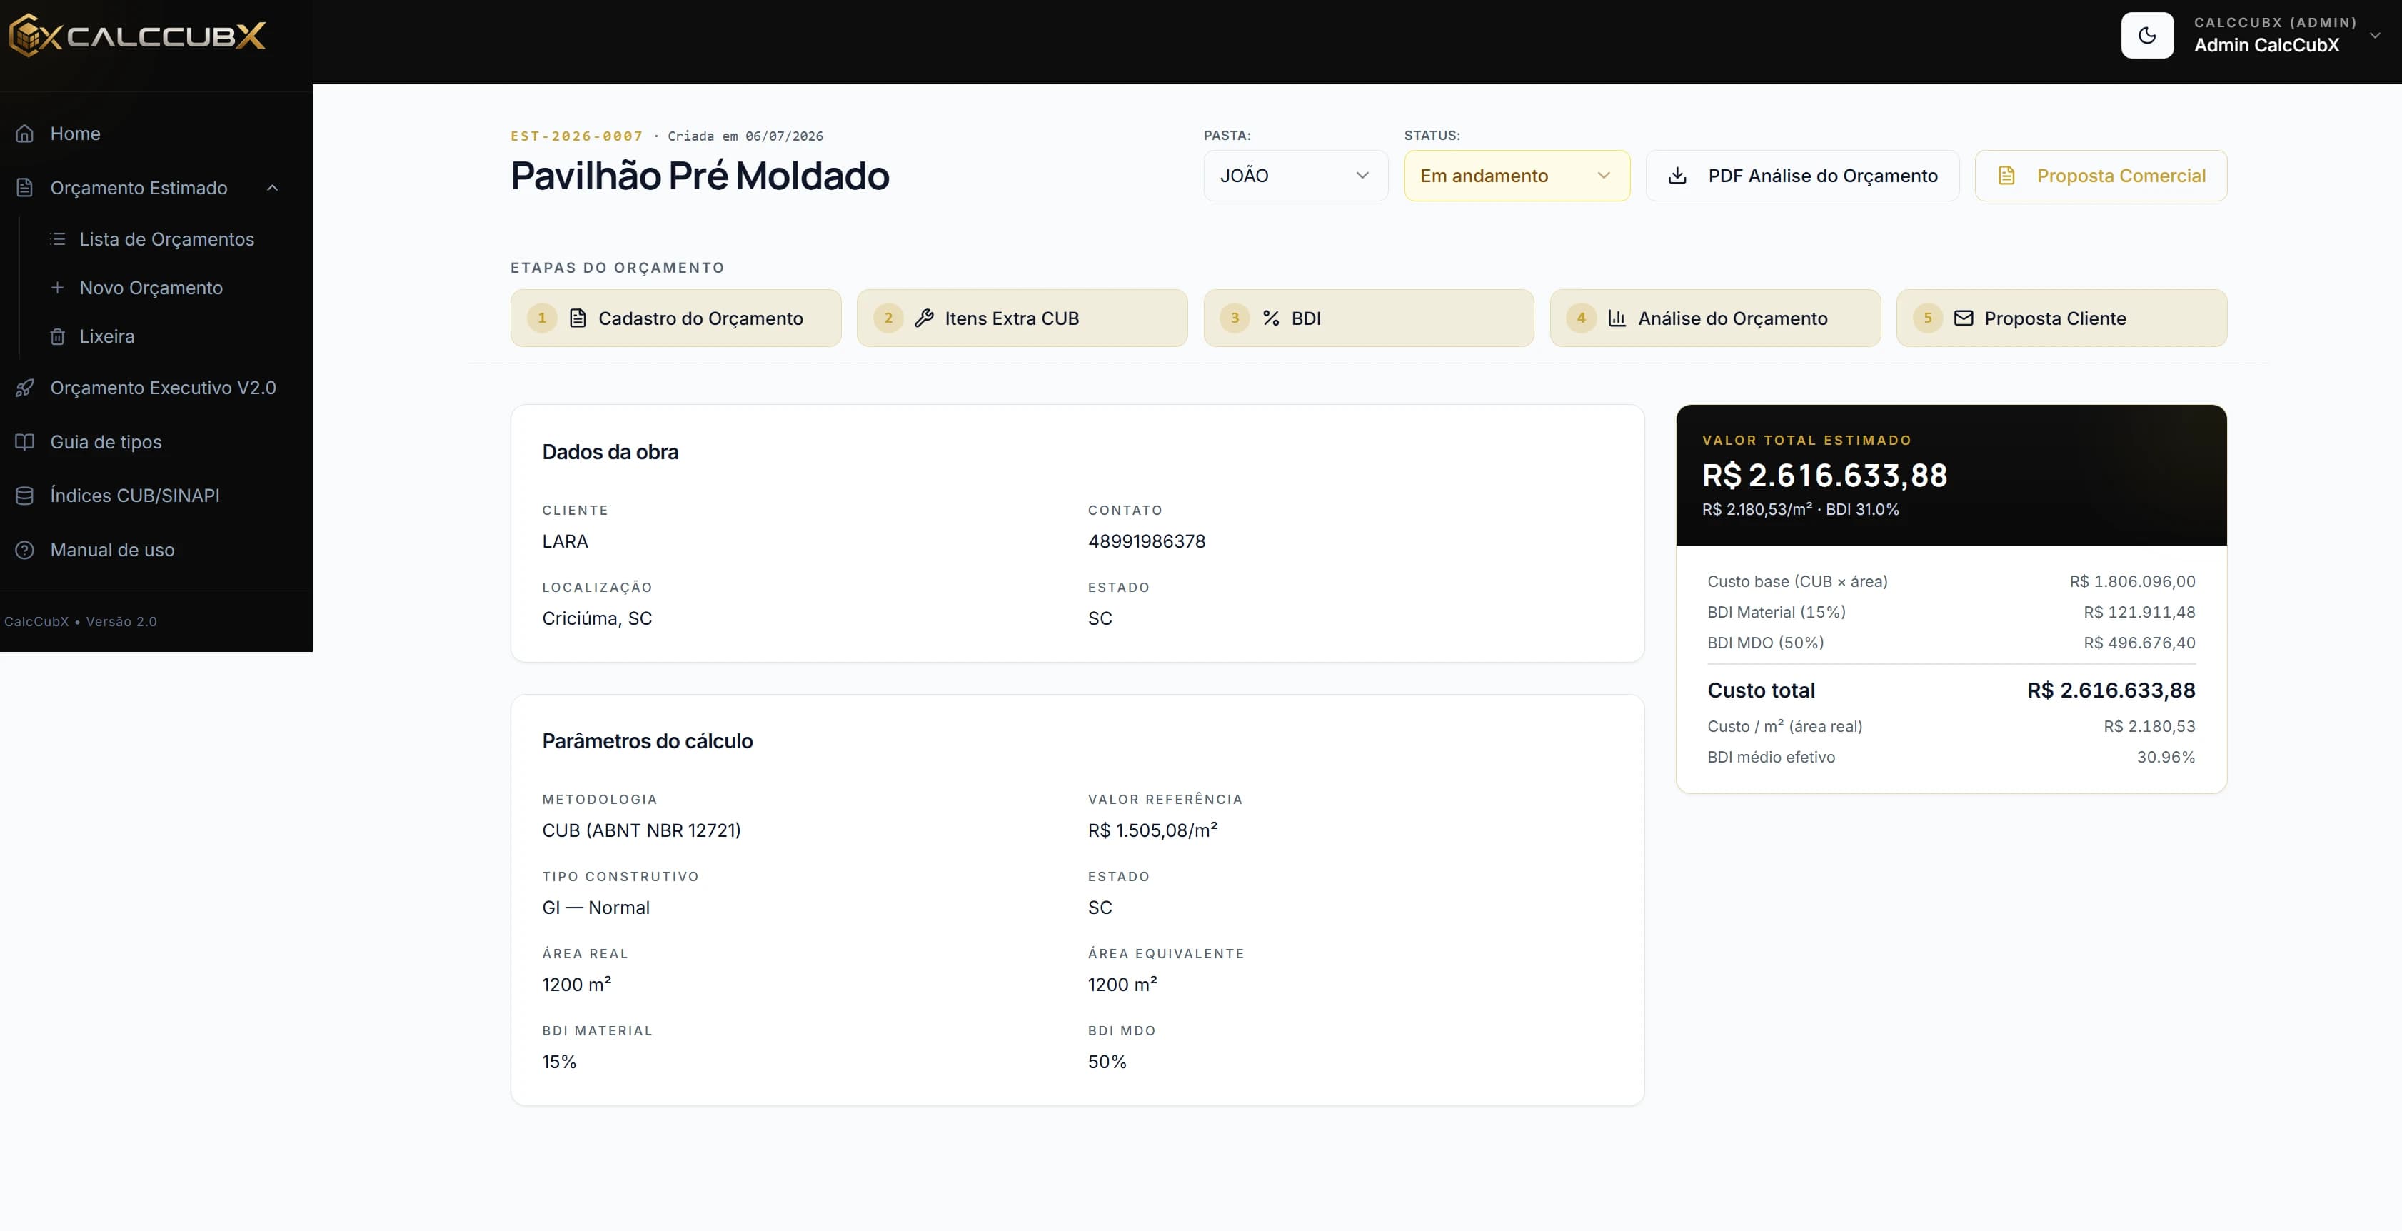
Task: Click the Home house icon in sidebar
Action: pyautogui.click(x=25, y=134)
